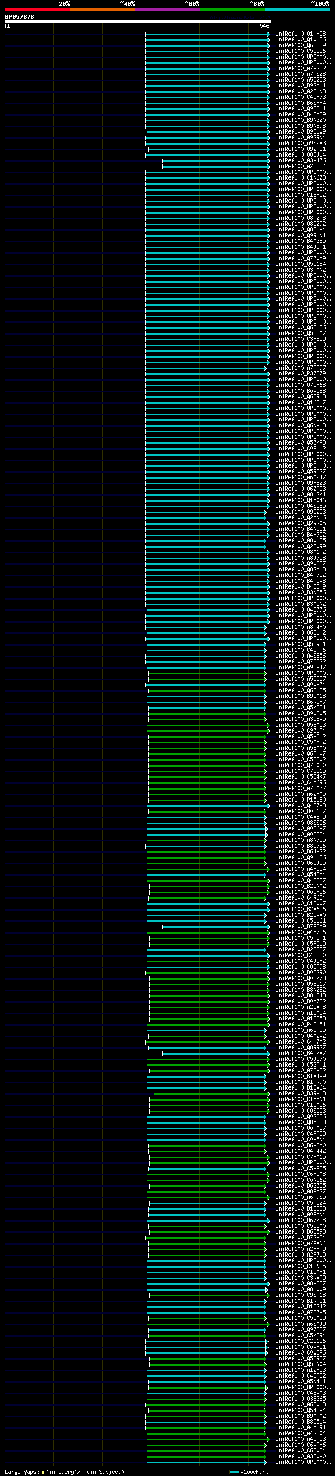
Task: Select hit label UniRef100_A4SB56
Action: point(300,656)
